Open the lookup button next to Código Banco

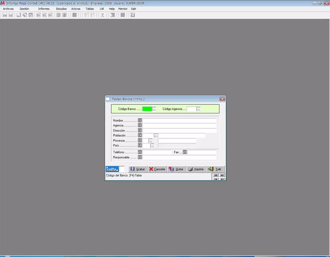pos(154,109)
